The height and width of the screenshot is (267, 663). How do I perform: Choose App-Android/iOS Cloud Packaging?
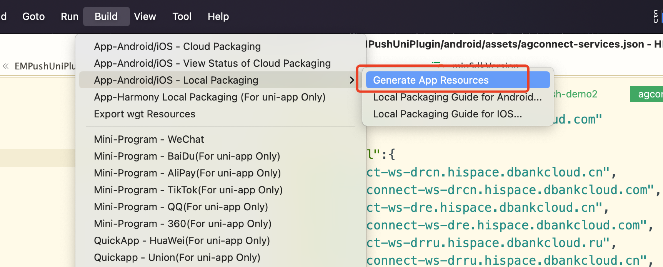pyautogui.click(x=177, y=46)
